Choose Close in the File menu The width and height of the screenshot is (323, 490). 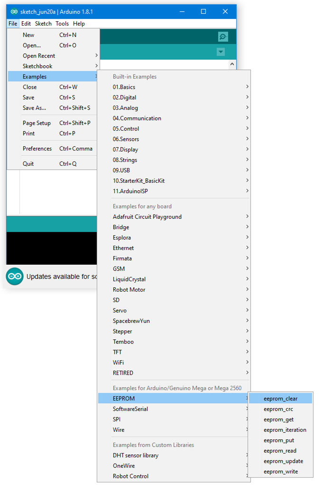click(x=53, y=87)
